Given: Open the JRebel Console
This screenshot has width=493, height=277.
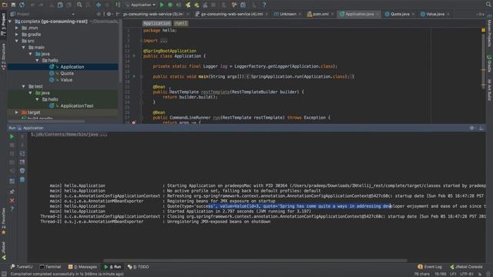Looking at the screenshot, I should (466, 267).
